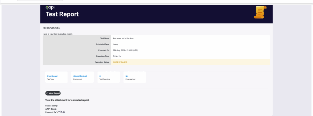Open the View Report button
313x116 pixels.
pos(53,93)
